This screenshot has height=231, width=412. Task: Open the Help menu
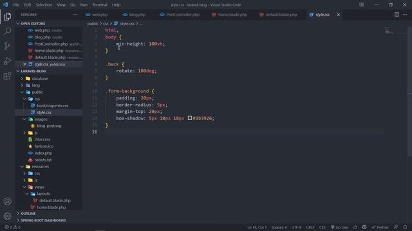point(116,4)
